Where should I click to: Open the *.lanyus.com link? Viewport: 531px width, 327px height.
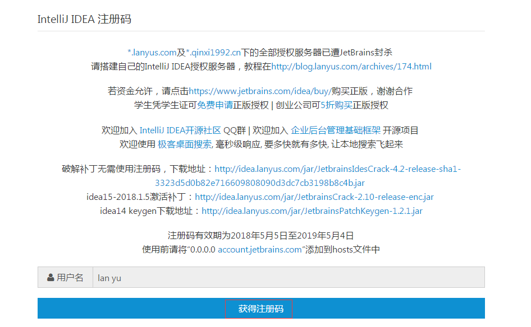tap(152, 53)
